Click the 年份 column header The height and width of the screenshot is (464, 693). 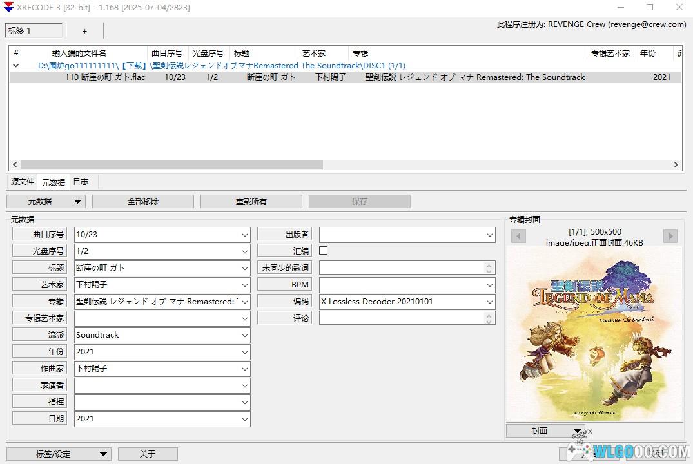(x=654, y=53)
